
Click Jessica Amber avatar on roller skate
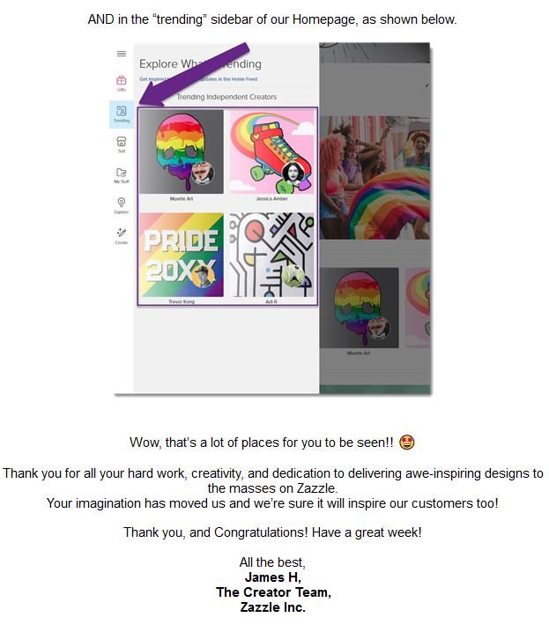point(293,173)
